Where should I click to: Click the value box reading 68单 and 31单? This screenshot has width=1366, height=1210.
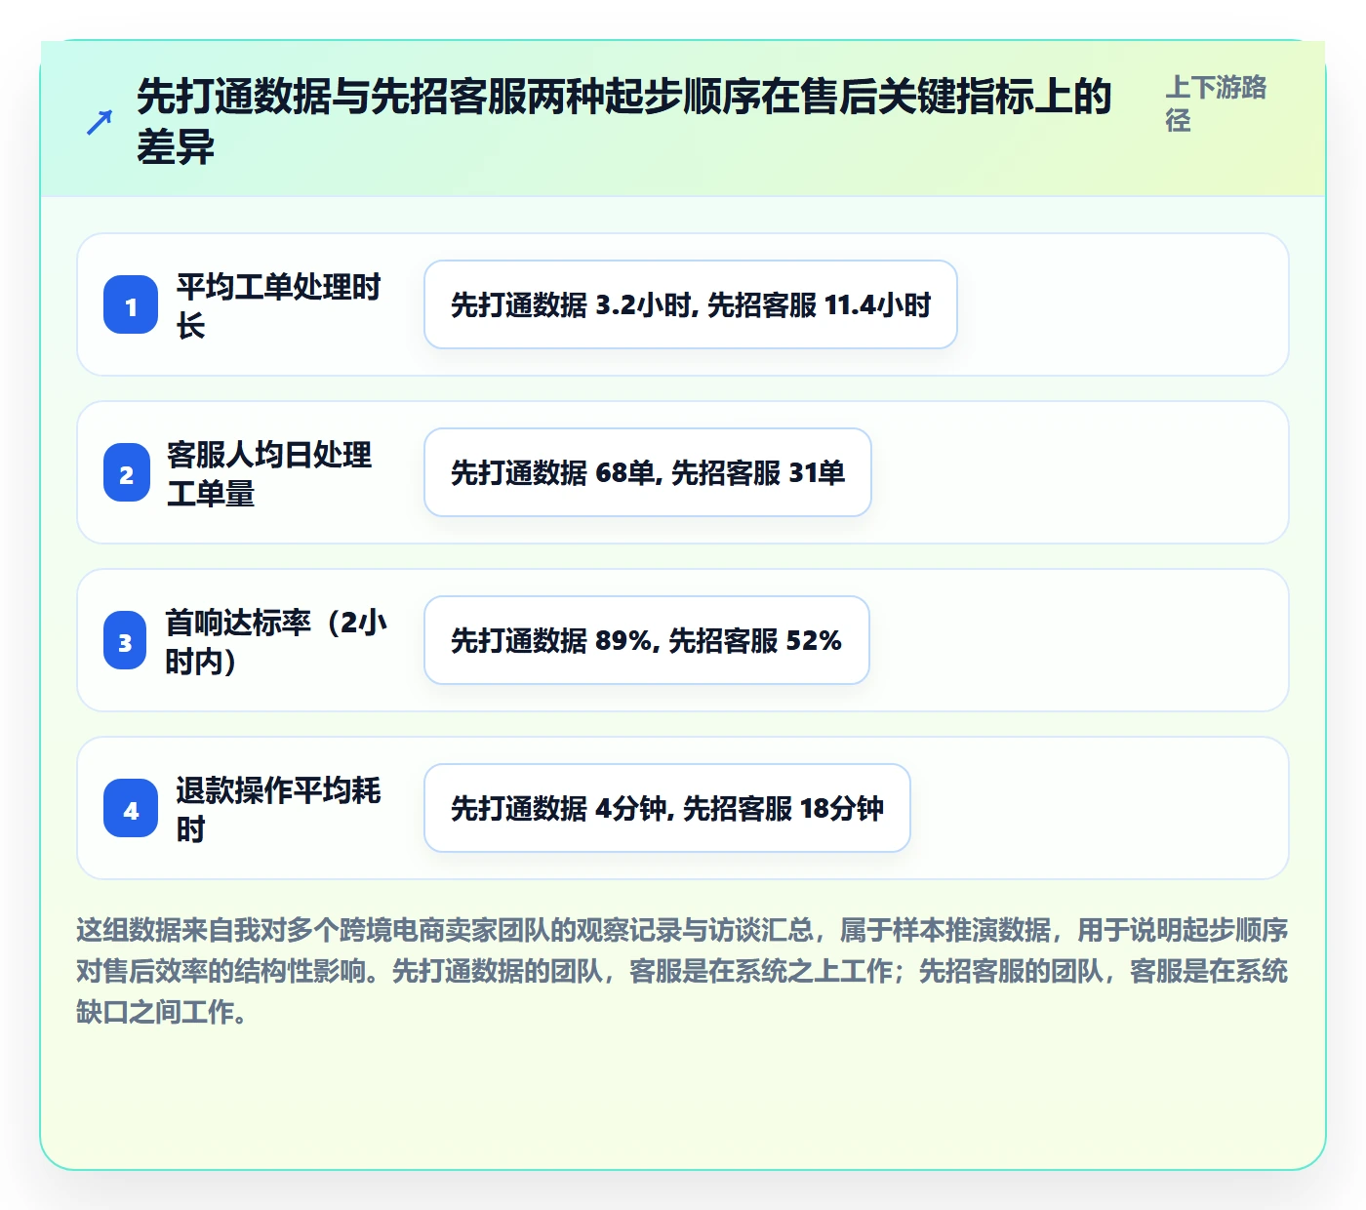pos(648,472)
